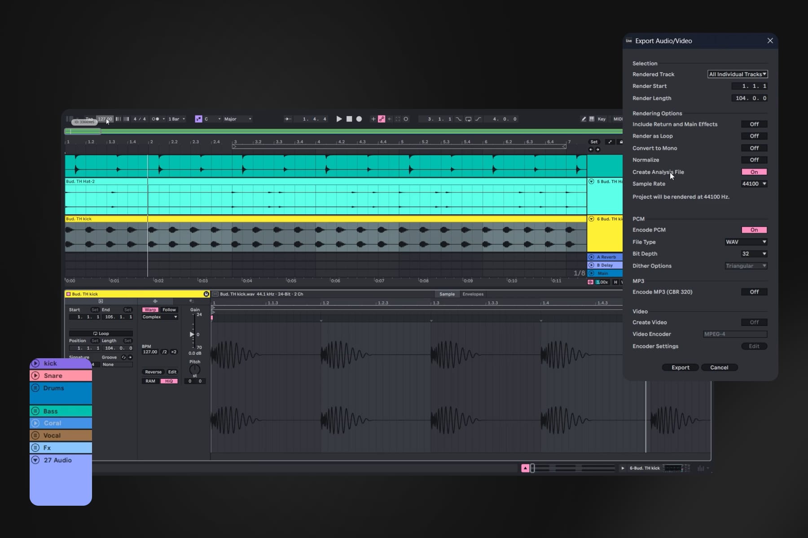Enable Encode MP3 (CBR 320) option

tap(754, 292)
